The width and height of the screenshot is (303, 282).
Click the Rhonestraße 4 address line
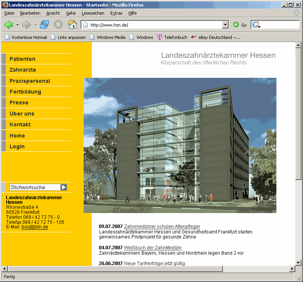click(x=22, y=207)
